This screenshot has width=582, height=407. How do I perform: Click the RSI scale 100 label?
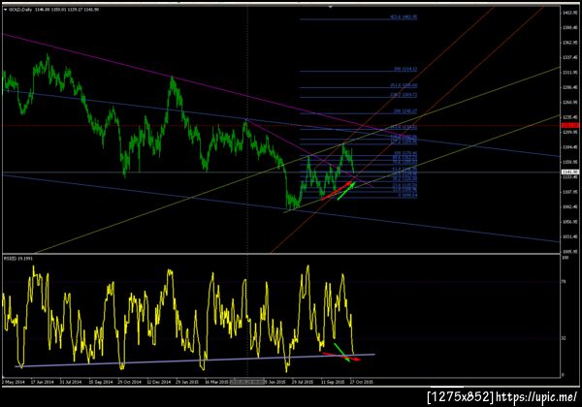click(x=564, y=257)
